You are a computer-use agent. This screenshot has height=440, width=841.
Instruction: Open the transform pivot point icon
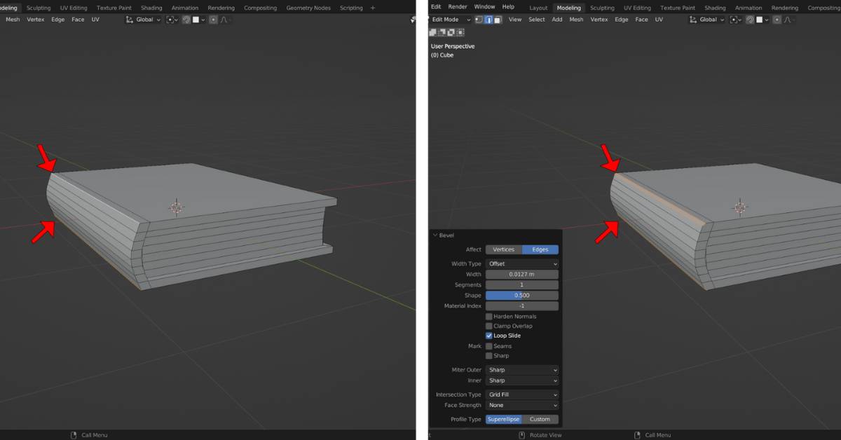733,20
